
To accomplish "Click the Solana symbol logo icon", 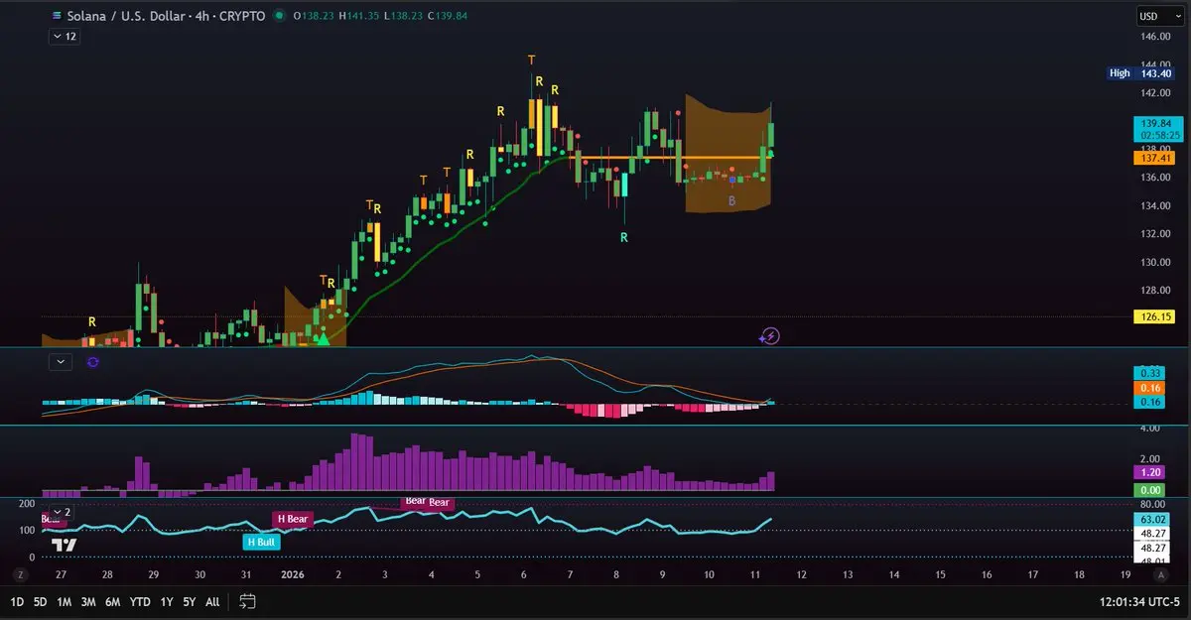I will (x=56, y=16).
